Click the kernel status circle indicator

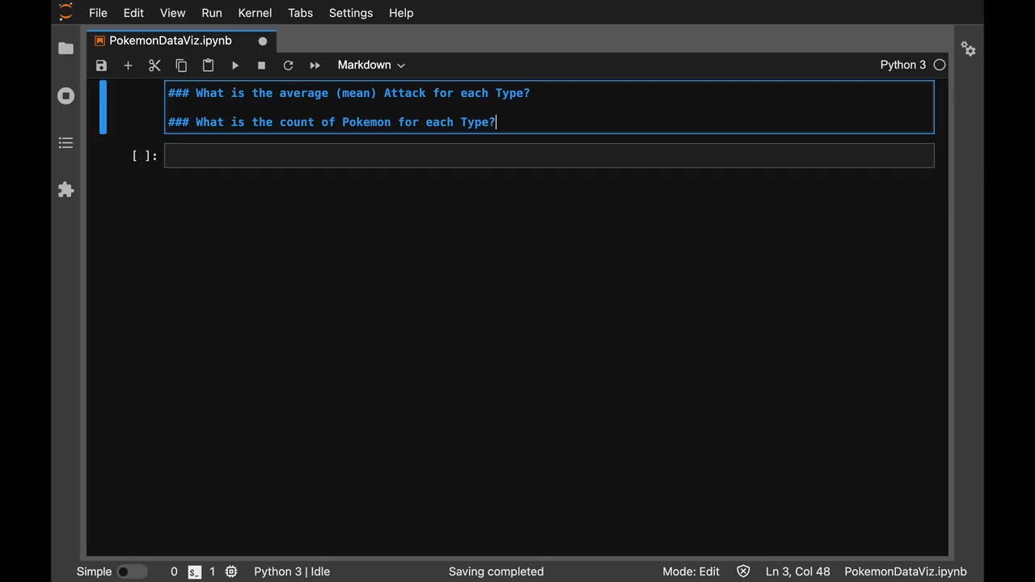940,65
